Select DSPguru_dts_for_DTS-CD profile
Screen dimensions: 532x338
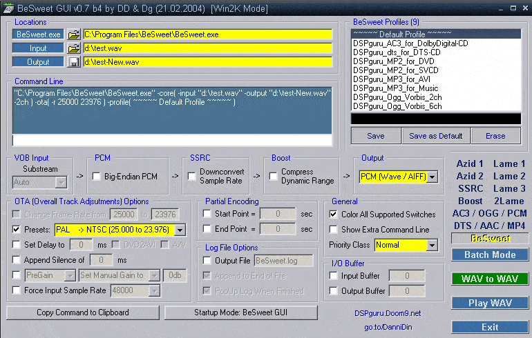[436, 52]
